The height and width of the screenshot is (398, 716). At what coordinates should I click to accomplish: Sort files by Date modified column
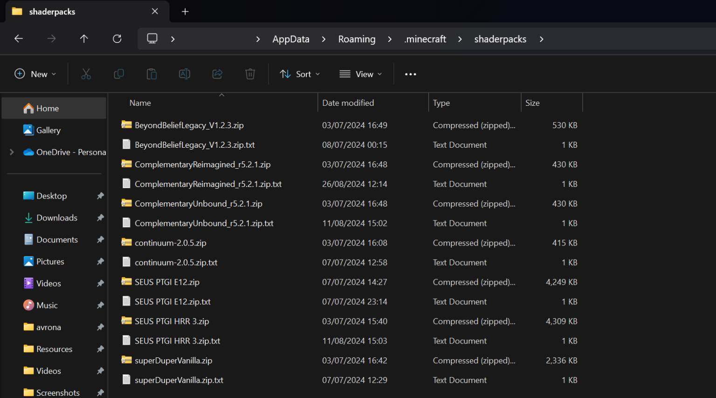pyautogui.click(x=348, y=103)
